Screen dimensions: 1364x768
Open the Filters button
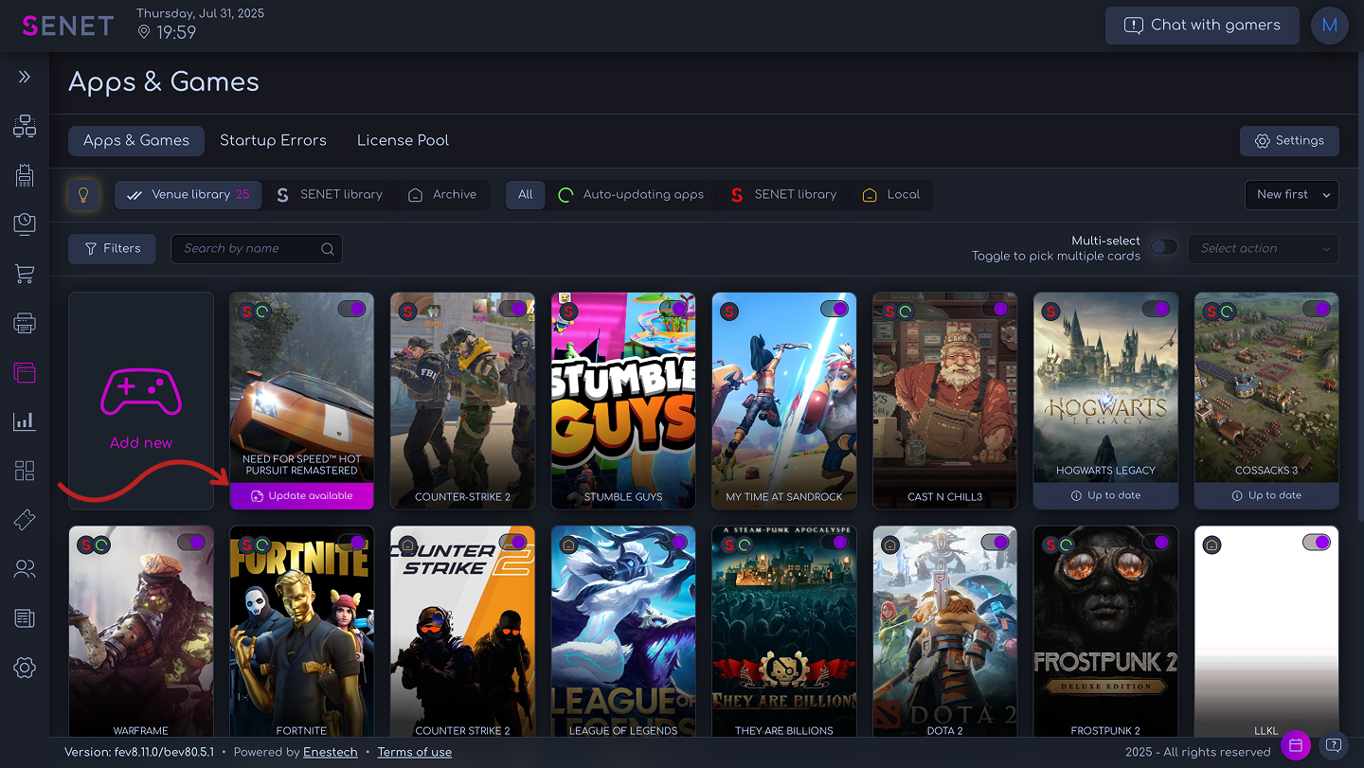pos(112,249)
